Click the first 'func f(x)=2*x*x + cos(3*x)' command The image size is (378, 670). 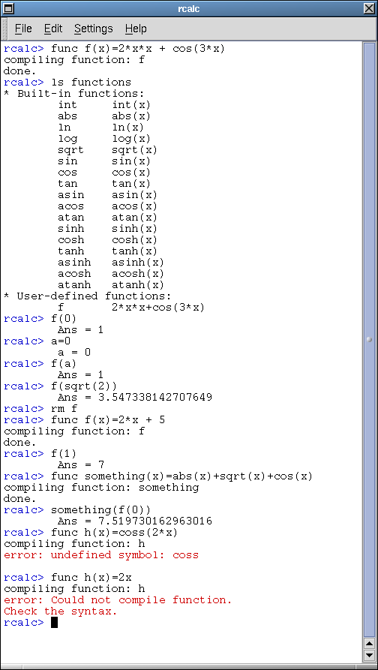click(138, 48)
